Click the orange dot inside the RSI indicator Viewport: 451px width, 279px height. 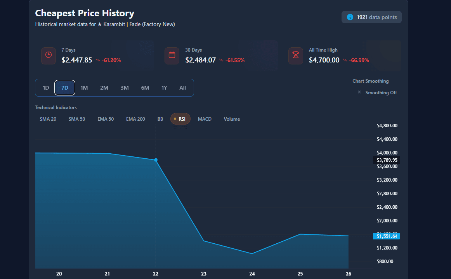(x=175, y=119)
